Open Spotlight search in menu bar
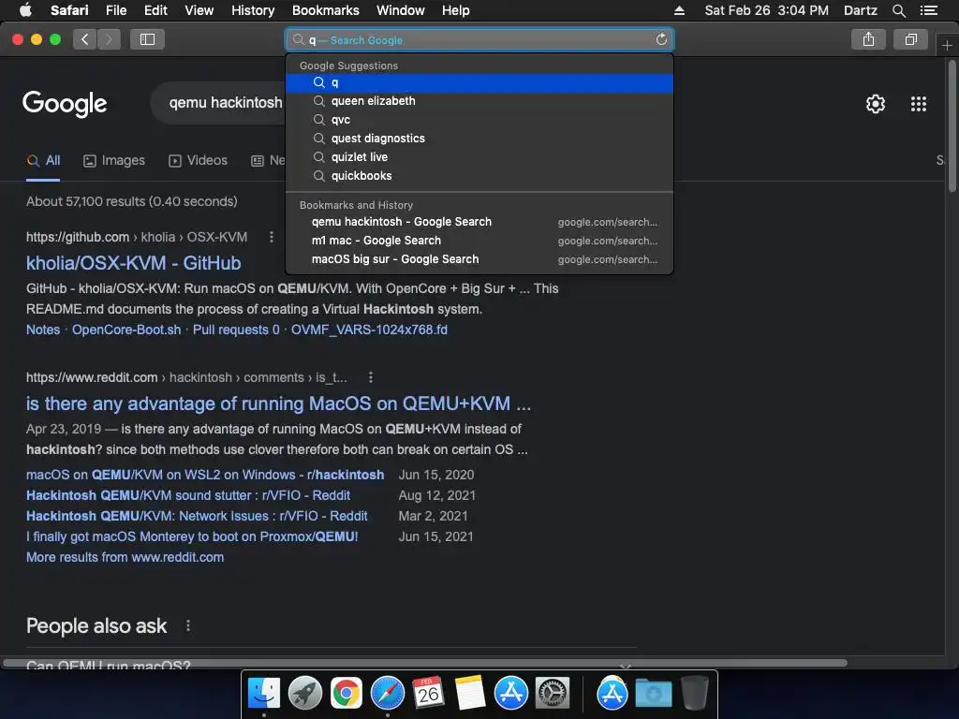Viewport: 959px width, 719px height. click(899, 10)
